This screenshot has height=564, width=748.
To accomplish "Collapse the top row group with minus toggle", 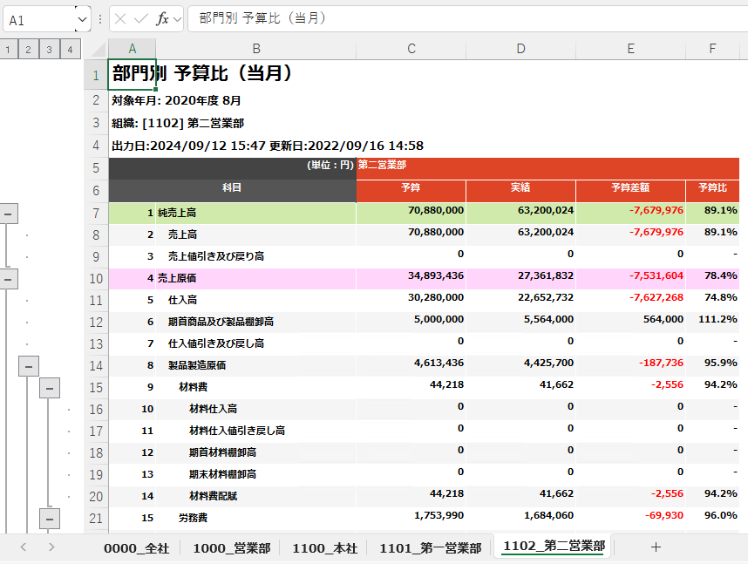I will 9,213.
